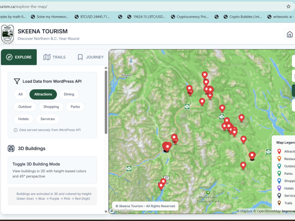Enable the Hotels filter chip

pyautogui.click(x=24, y=119)
